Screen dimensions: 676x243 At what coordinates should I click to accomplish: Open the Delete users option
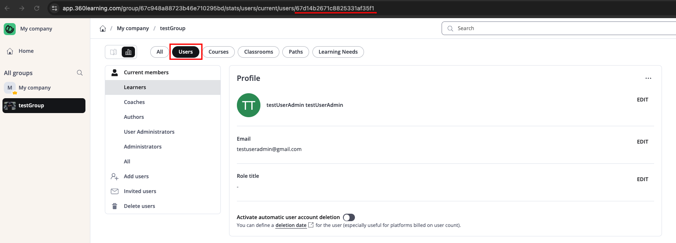coord(163,206)
